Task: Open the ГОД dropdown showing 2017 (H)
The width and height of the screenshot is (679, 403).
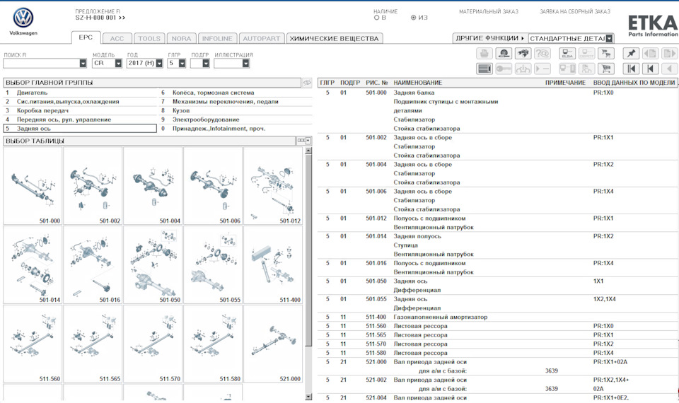Action: (x=159, y=63)
